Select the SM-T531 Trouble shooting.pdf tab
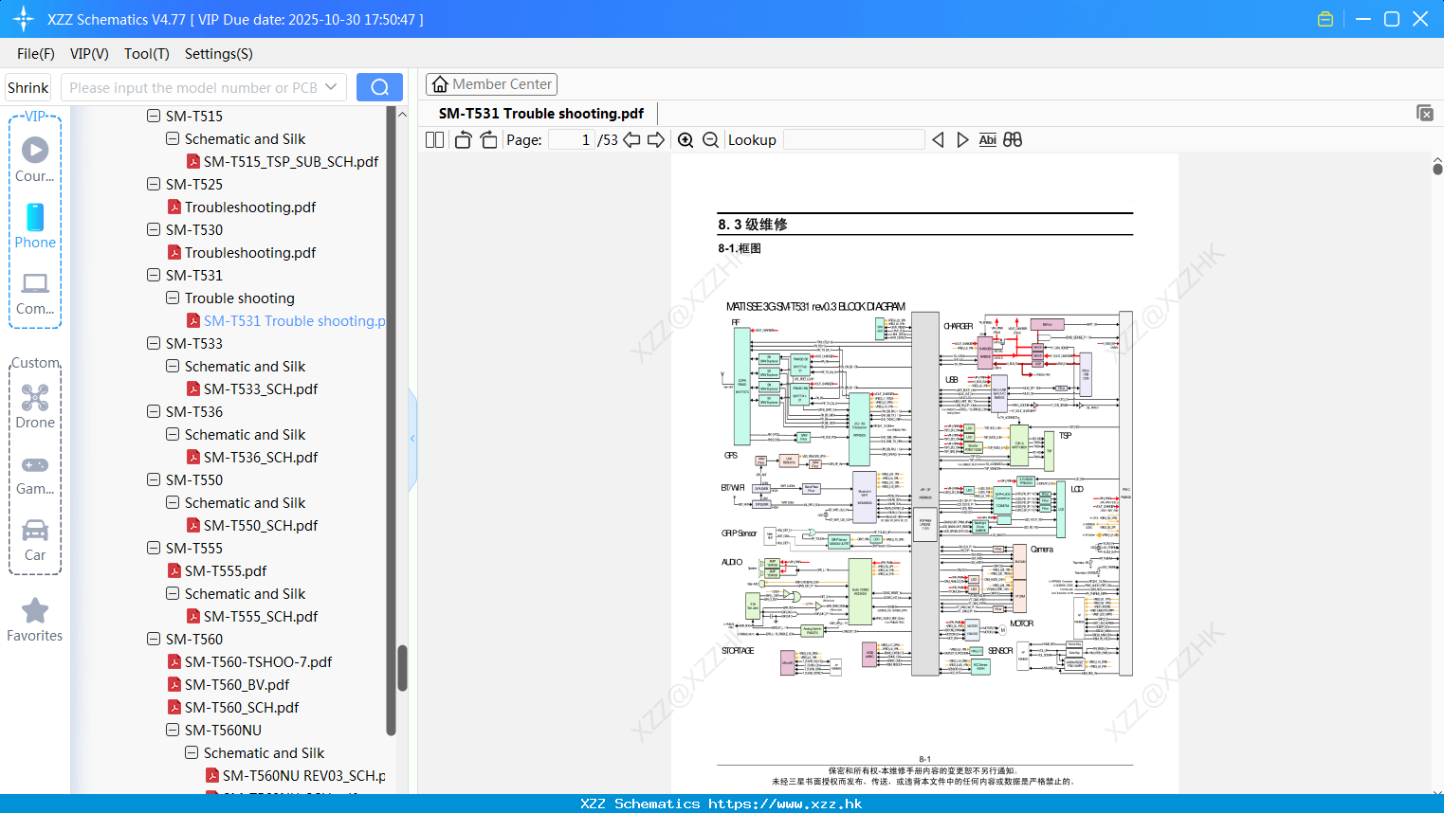Image resolution: width=1444 pixels, height=813 pixels. coord(540,114)
